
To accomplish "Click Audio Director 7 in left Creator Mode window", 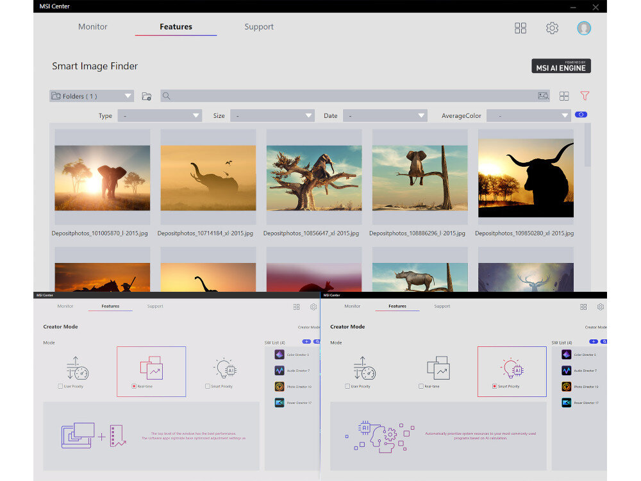I will [296, 371].
